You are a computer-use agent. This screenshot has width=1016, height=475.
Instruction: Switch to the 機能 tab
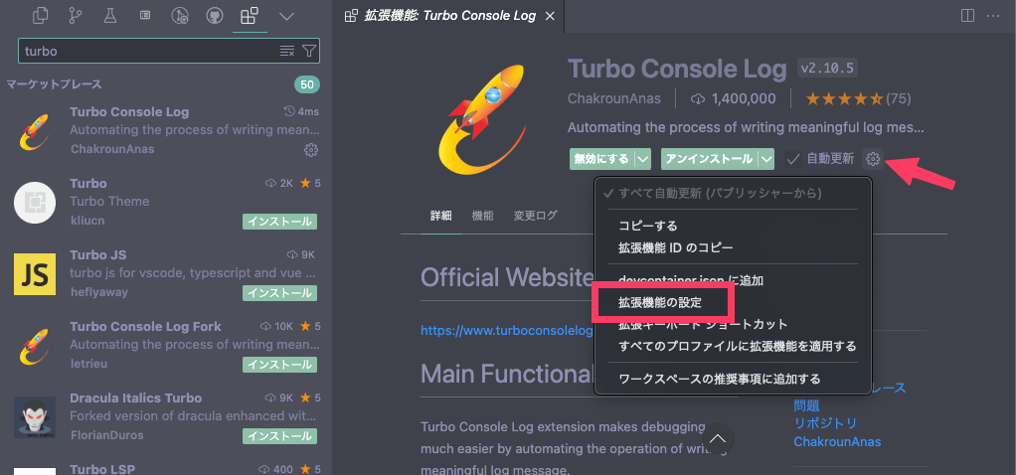point(482,216)
